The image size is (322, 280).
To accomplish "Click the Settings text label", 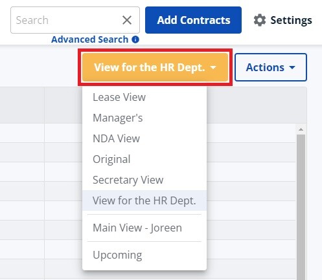I will pyautogui.click(x=291, y=20).
